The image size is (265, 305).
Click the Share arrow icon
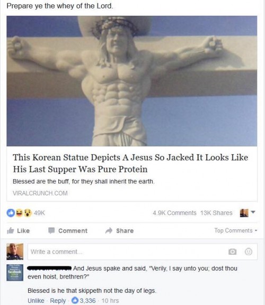click(109, 230)
